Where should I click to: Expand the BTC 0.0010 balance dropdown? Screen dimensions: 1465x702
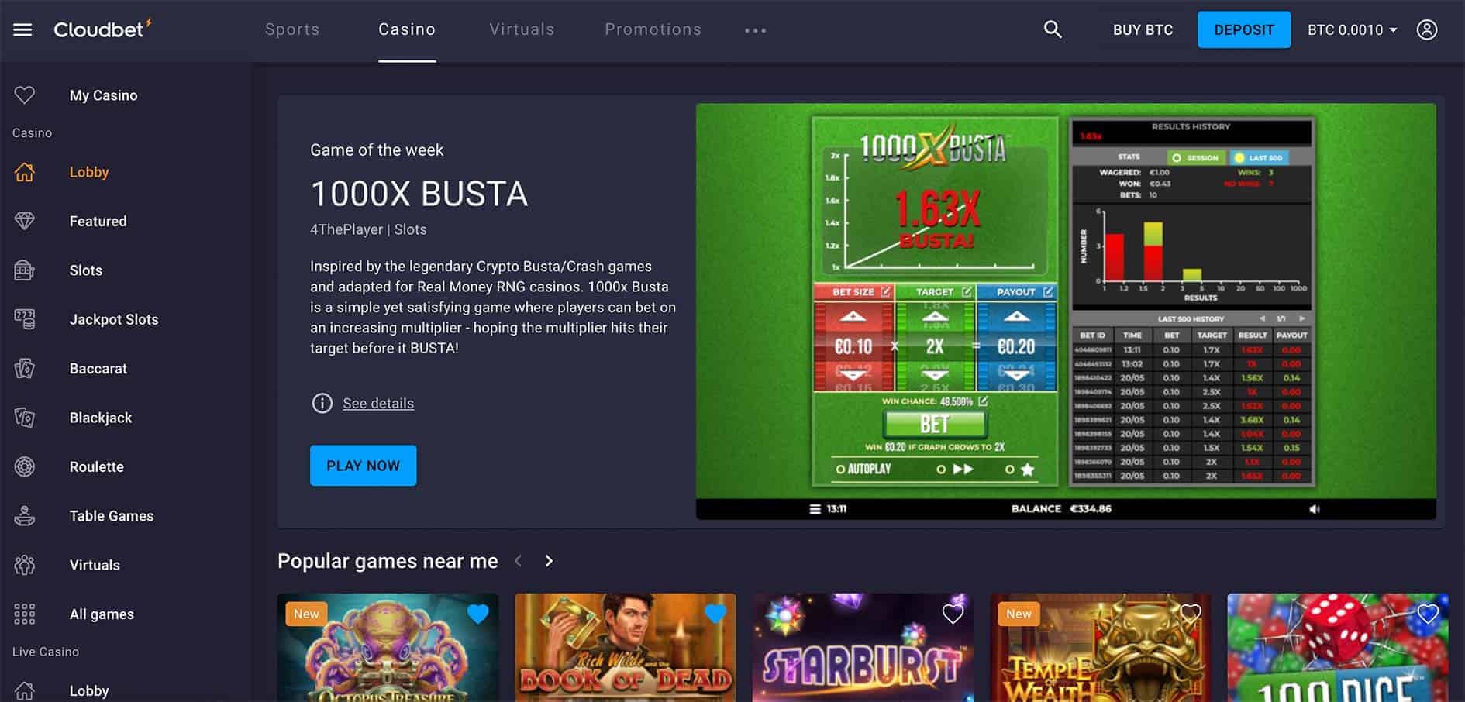1352,29
